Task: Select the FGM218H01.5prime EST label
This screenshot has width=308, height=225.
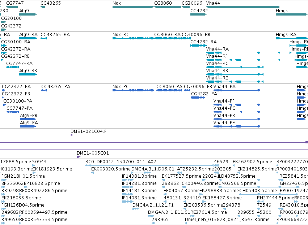Action: click(23, 176)
